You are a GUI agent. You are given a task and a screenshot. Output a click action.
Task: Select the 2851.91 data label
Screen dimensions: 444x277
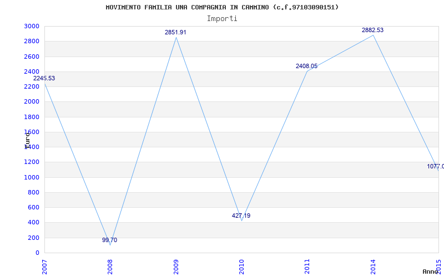click(175, 32)
